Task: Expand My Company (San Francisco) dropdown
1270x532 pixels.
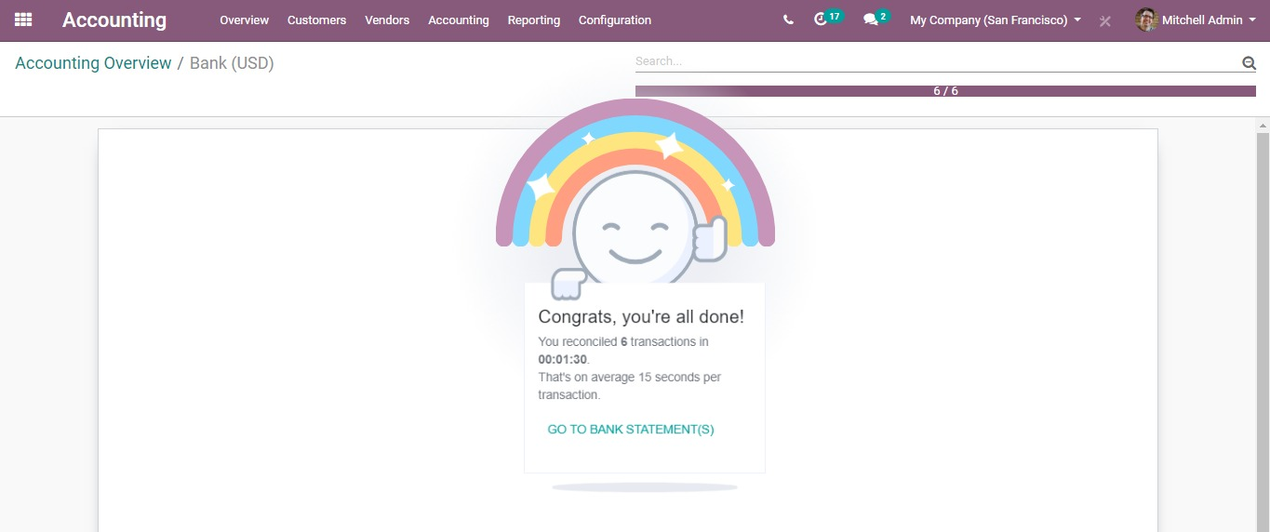Action: 995,20
